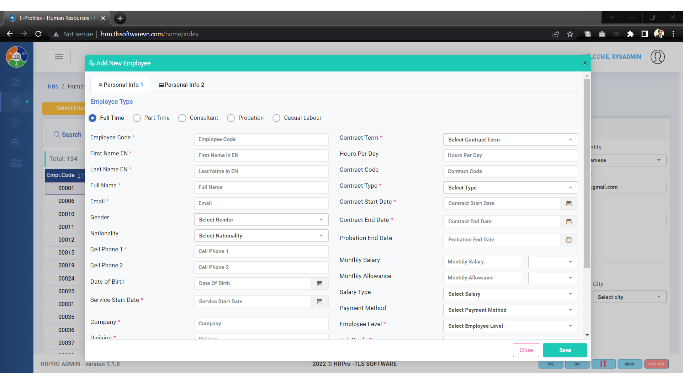Viewport: 683px width, 384px height.
Task: Select the Part Time employee type
Action: tap(137, 118)
